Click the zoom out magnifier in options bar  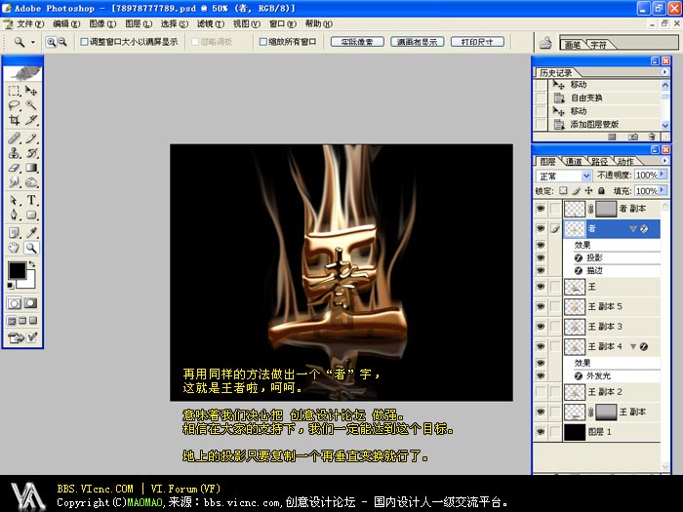(62, 42)
